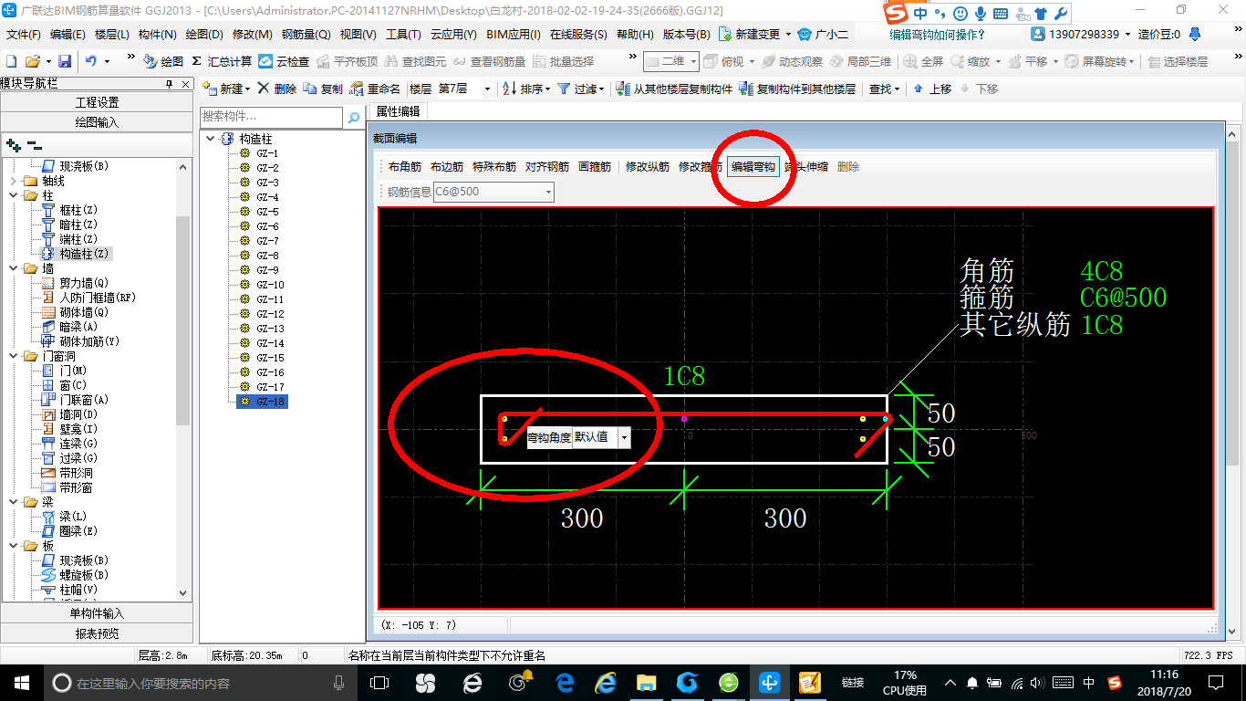Click GZ-10 in the component list
Screen dimensions: 1246x701
pos(270,285)
